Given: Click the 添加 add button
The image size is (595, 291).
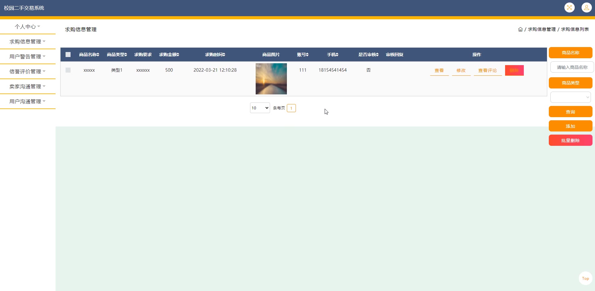Looking at the screenshot, I should coord(570,126).
